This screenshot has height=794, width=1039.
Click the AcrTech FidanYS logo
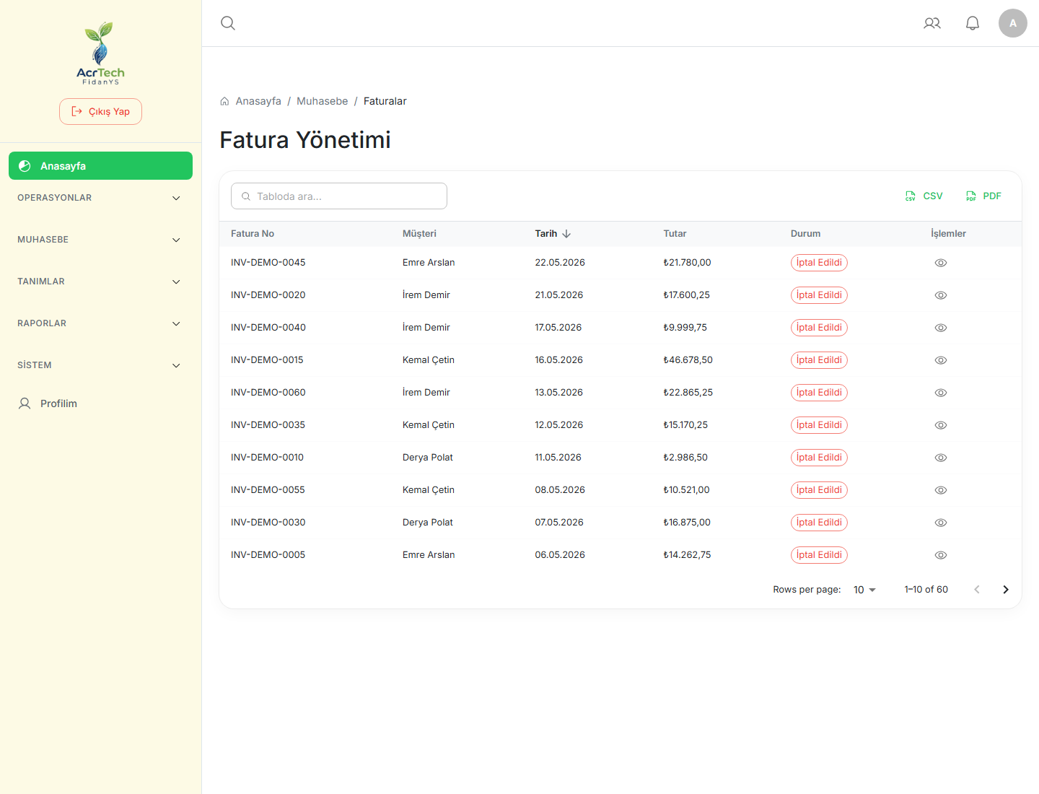100,53
